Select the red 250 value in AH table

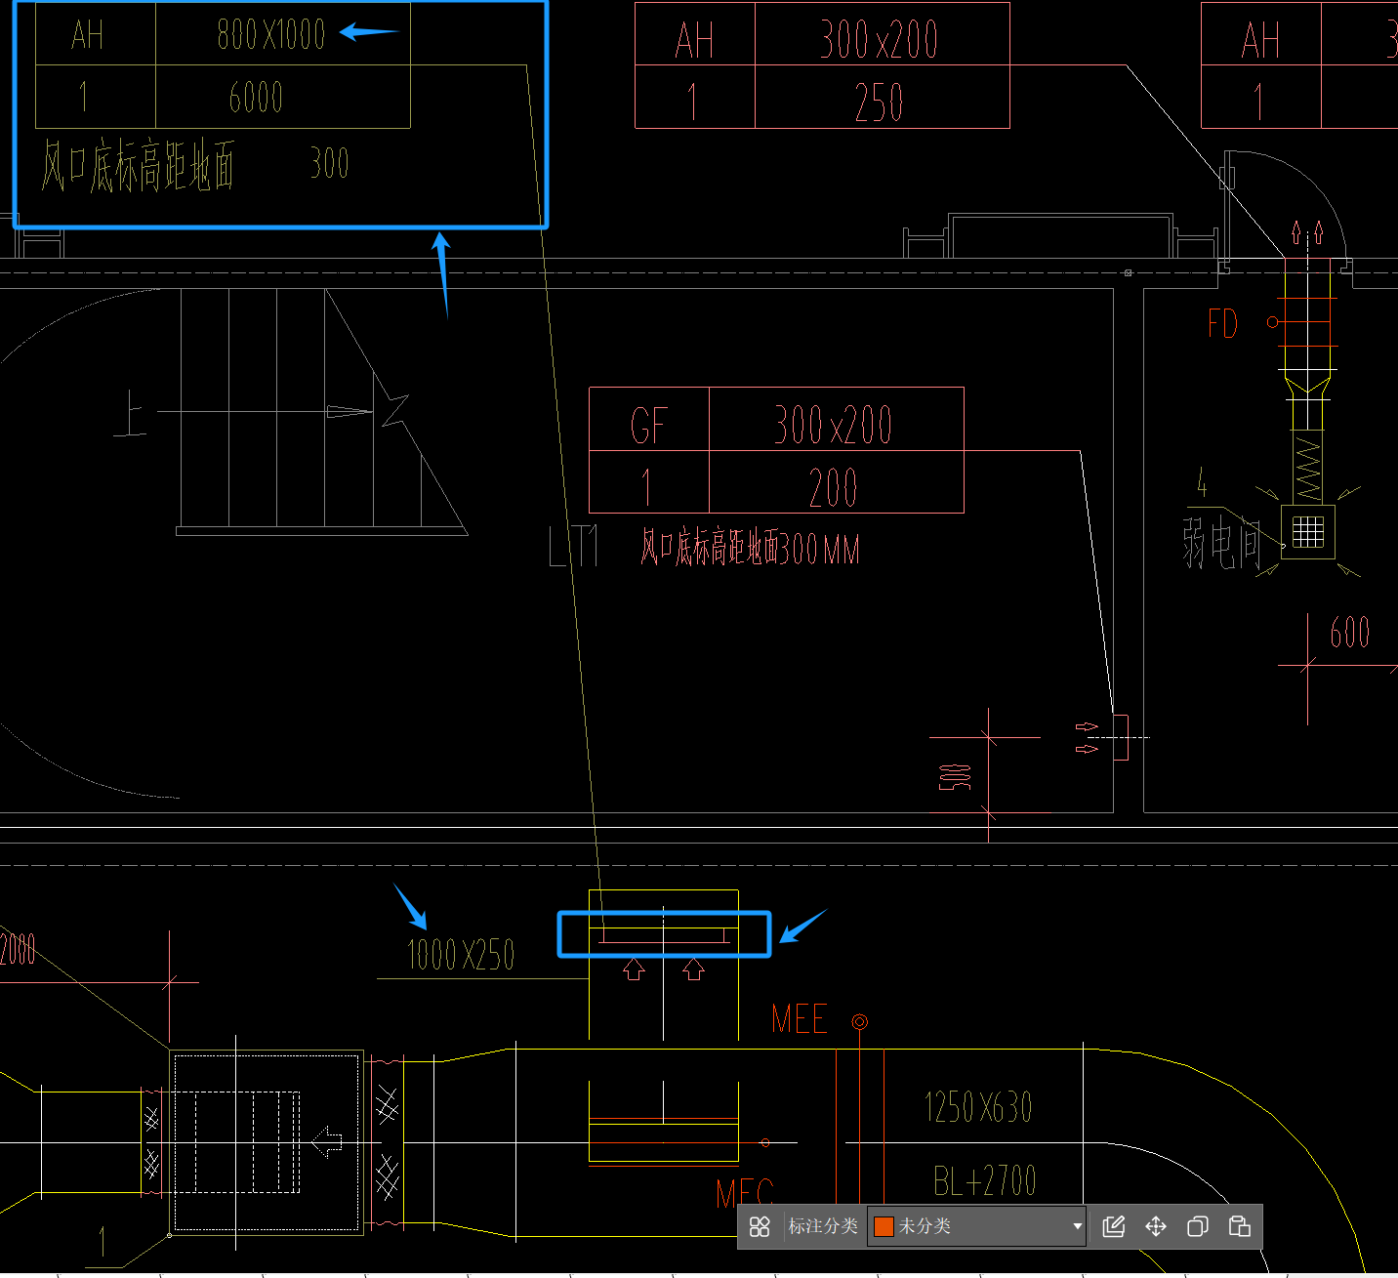coord(879,103)
